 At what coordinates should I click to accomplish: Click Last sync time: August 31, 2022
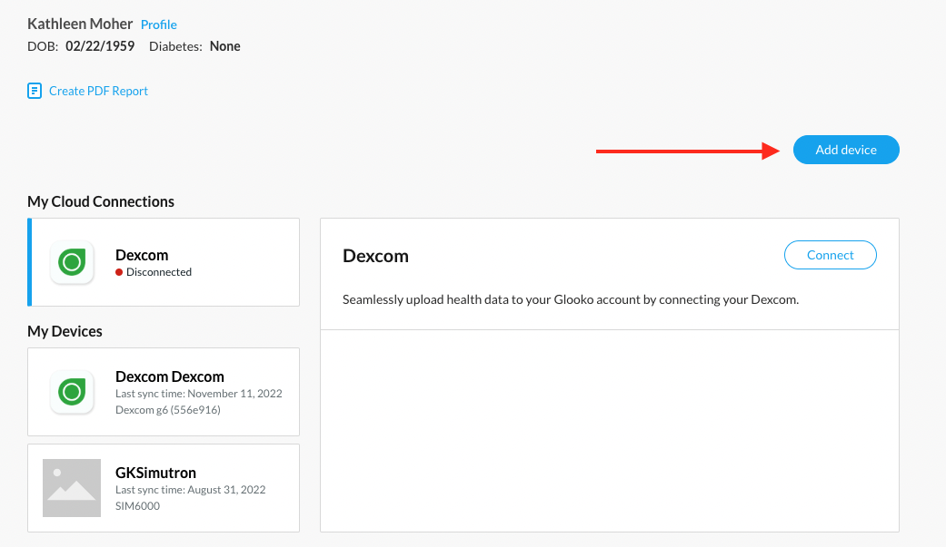coord(190,490)
